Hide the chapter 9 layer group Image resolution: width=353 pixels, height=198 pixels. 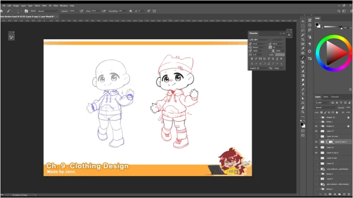point(316,126)
